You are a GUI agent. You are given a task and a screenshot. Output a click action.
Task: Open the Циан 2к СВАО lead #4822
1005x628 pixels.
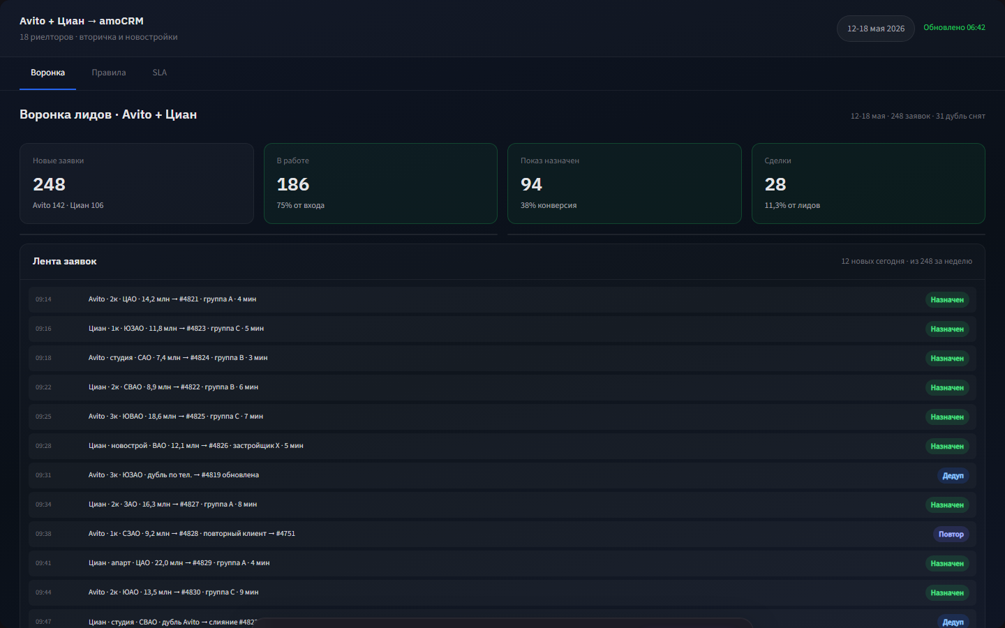coord(502,387)
